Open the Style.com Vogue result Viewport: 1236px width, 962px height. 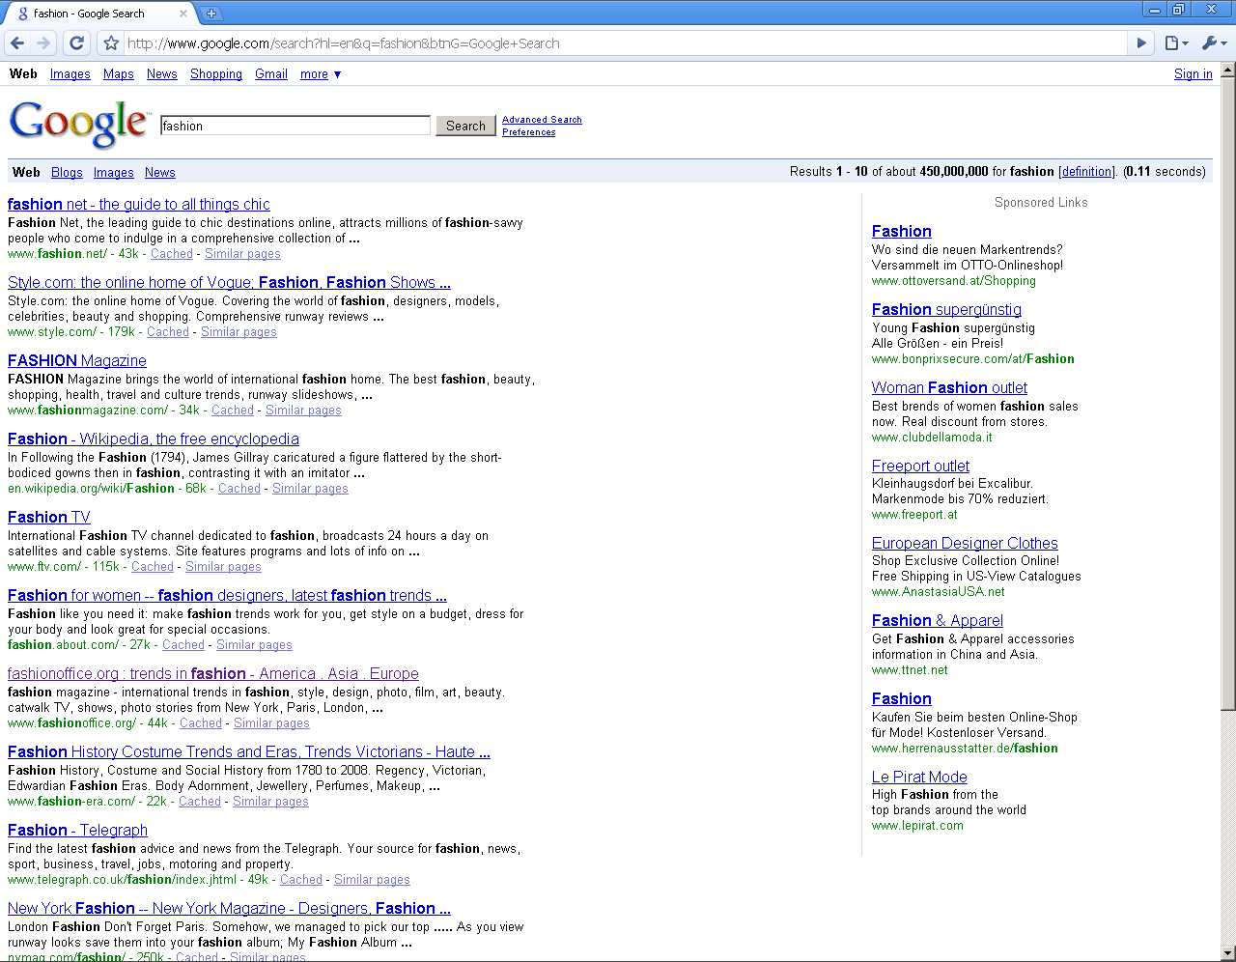pos(229,282)
